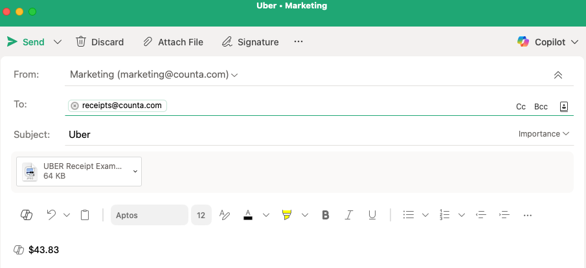The width and height of the screenshot is (586, 268).
Task: Click the Subject field containing Uber
Action: 259,135
